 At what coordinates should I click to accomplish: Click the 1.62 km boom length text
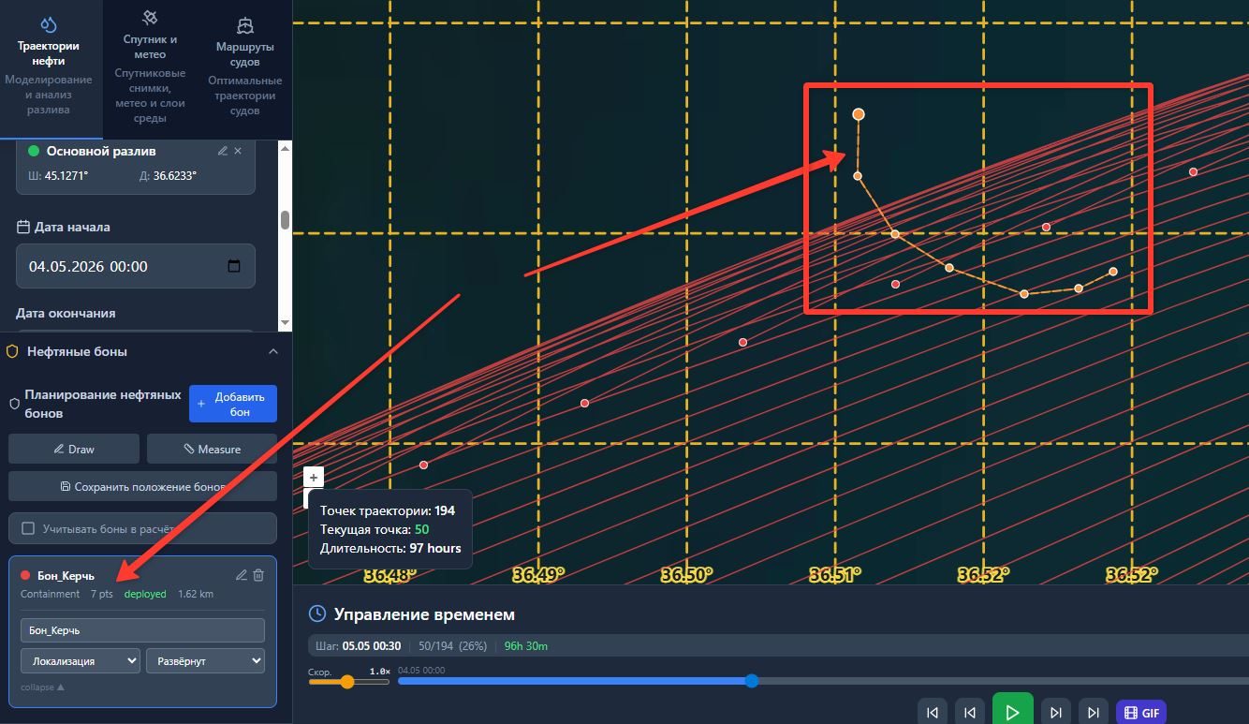point(196,594)
